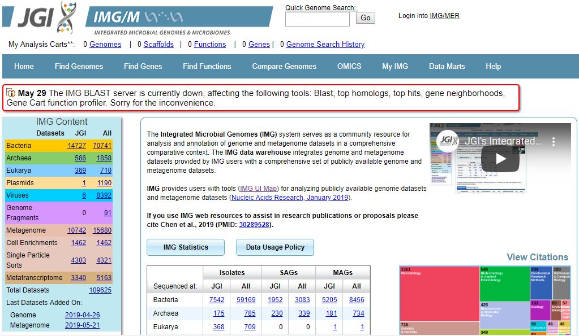Open Nucleic Acids Research January 2019 link
This screenshot has width=579, height=336.
coord(290,198)
